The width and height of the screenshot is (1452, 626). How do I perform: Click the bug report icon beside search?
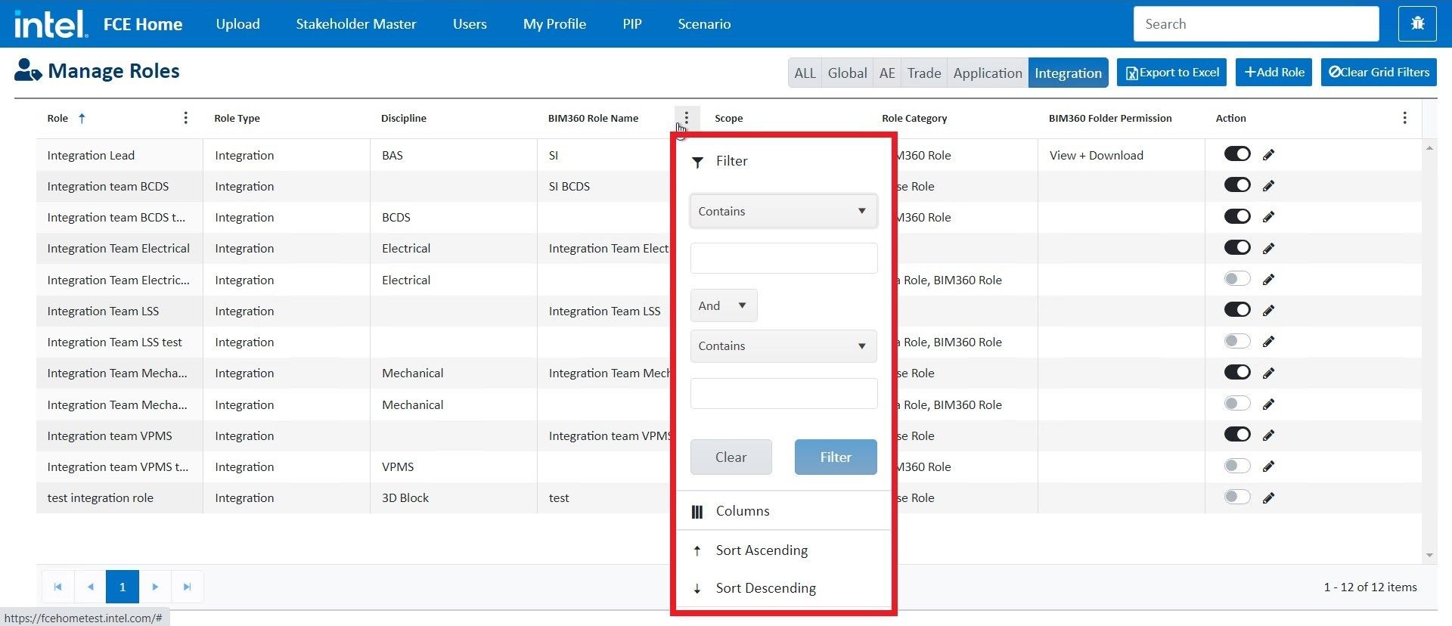1417,24
